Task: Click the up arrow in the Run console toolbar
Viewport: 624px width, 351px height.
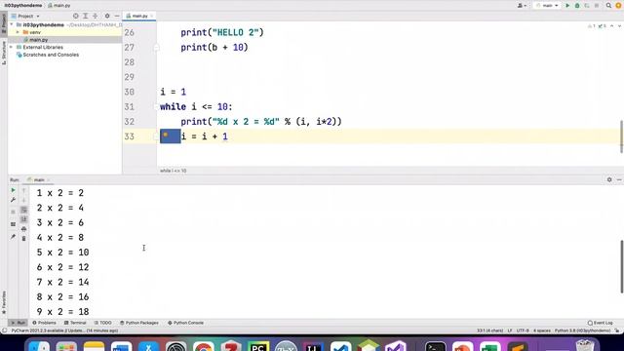Action: [x=23, y=191]
